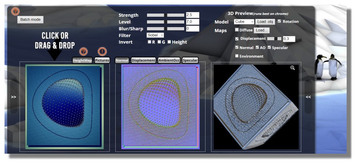Collapse left panel with >> arrow

(x=14, y=97)
